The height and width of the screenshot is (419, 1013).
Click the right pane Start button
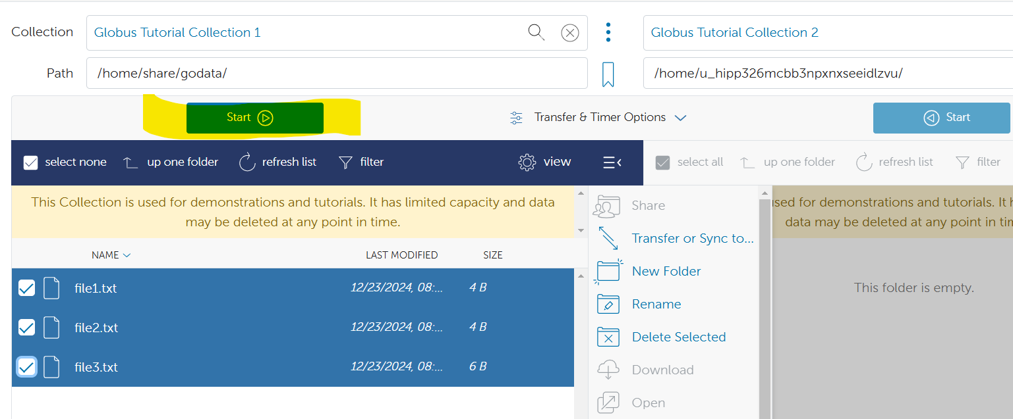point(941,118)
